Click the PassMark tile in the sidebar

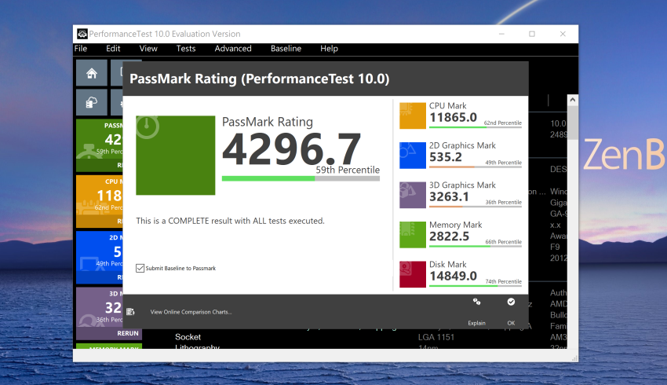100,145
